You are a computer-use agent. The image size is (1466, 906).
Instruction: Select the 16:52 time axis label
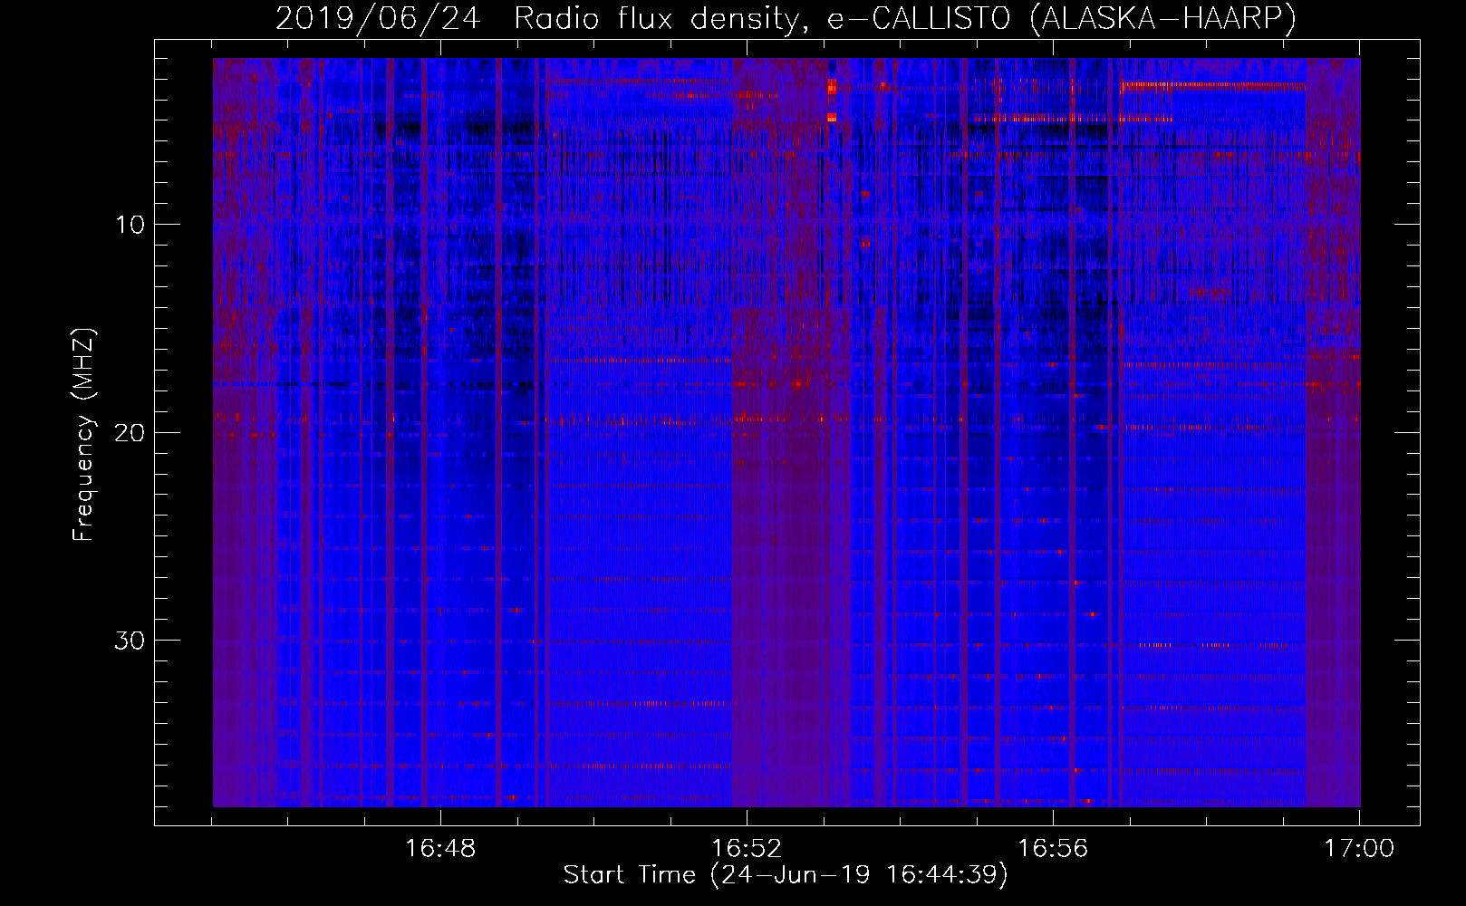(x=747, y=849)
